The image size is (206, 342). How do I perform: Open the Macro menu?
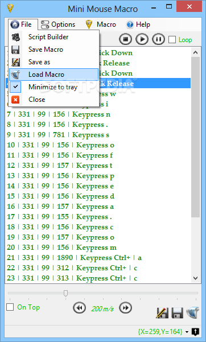101,24
